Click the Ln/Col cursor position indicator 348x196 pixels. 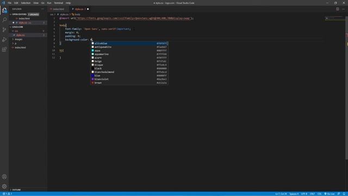pyautogui.click(x=281, y=194)
